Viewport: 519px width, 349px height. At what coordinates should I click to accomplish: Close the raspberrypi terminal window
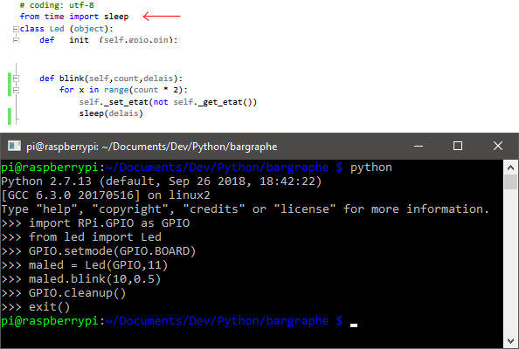pos(498,146)
